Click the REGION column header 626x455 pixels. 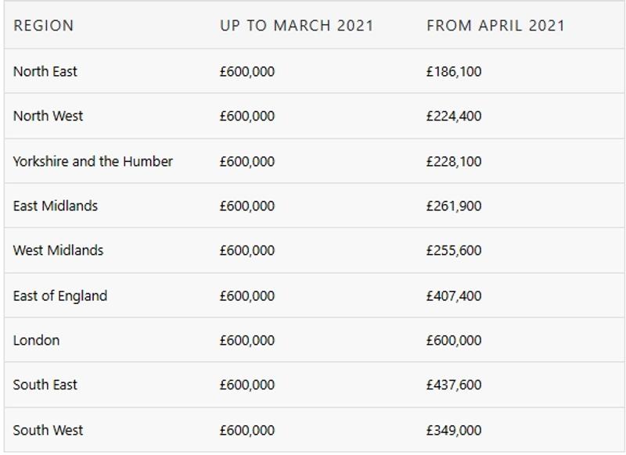pos(44,26)
